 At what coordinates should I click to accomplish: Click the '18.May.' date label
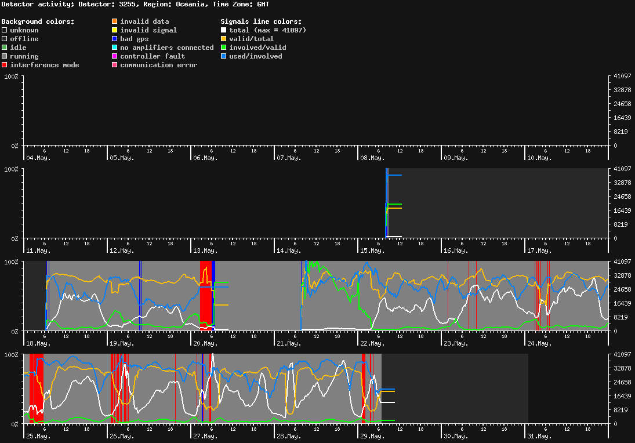tap(38, 343)
